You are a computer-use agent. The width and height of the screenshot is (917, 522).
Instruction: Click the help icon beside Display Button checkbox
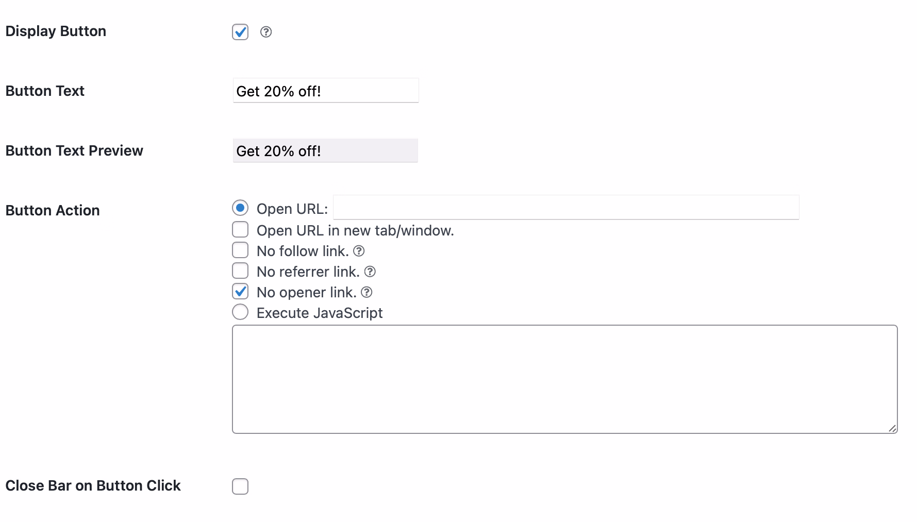pos(266,32)
